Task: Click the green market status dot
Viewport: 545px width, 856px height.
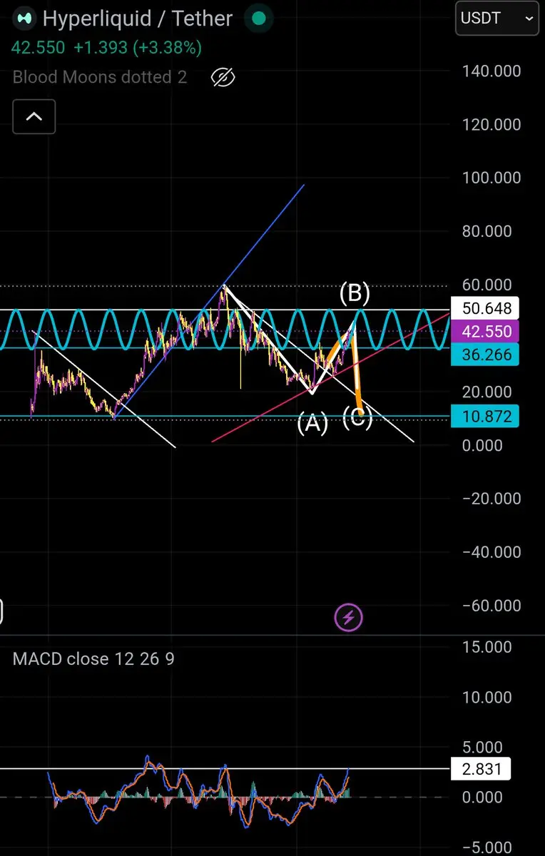Action: (x=260, y=19)
